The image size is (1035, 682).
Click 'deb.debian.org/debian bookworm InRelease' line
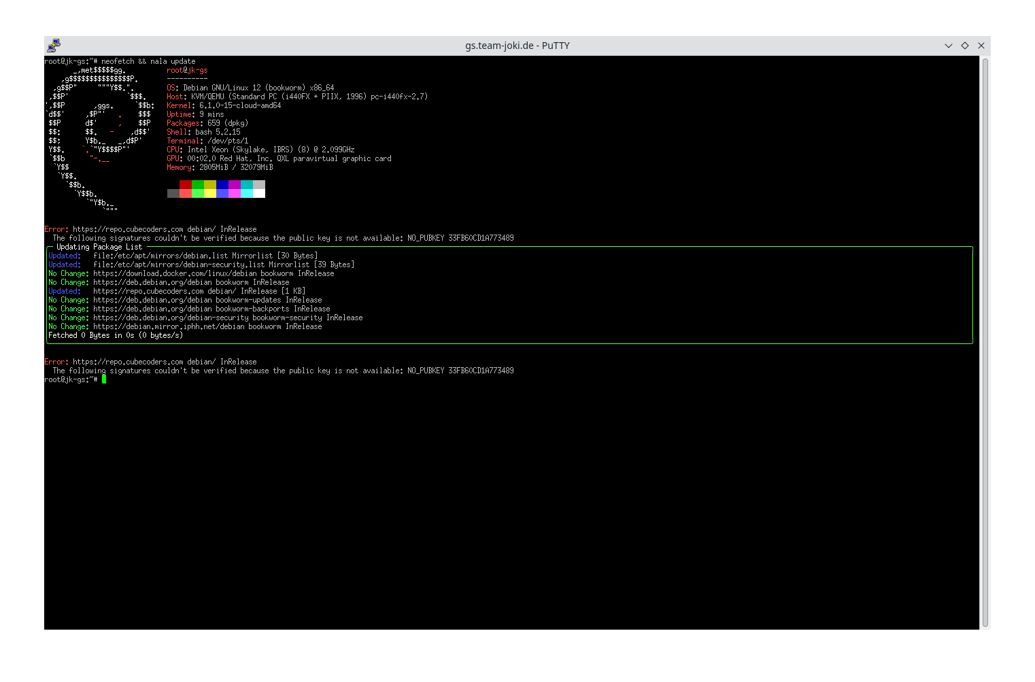click(169, 282)
